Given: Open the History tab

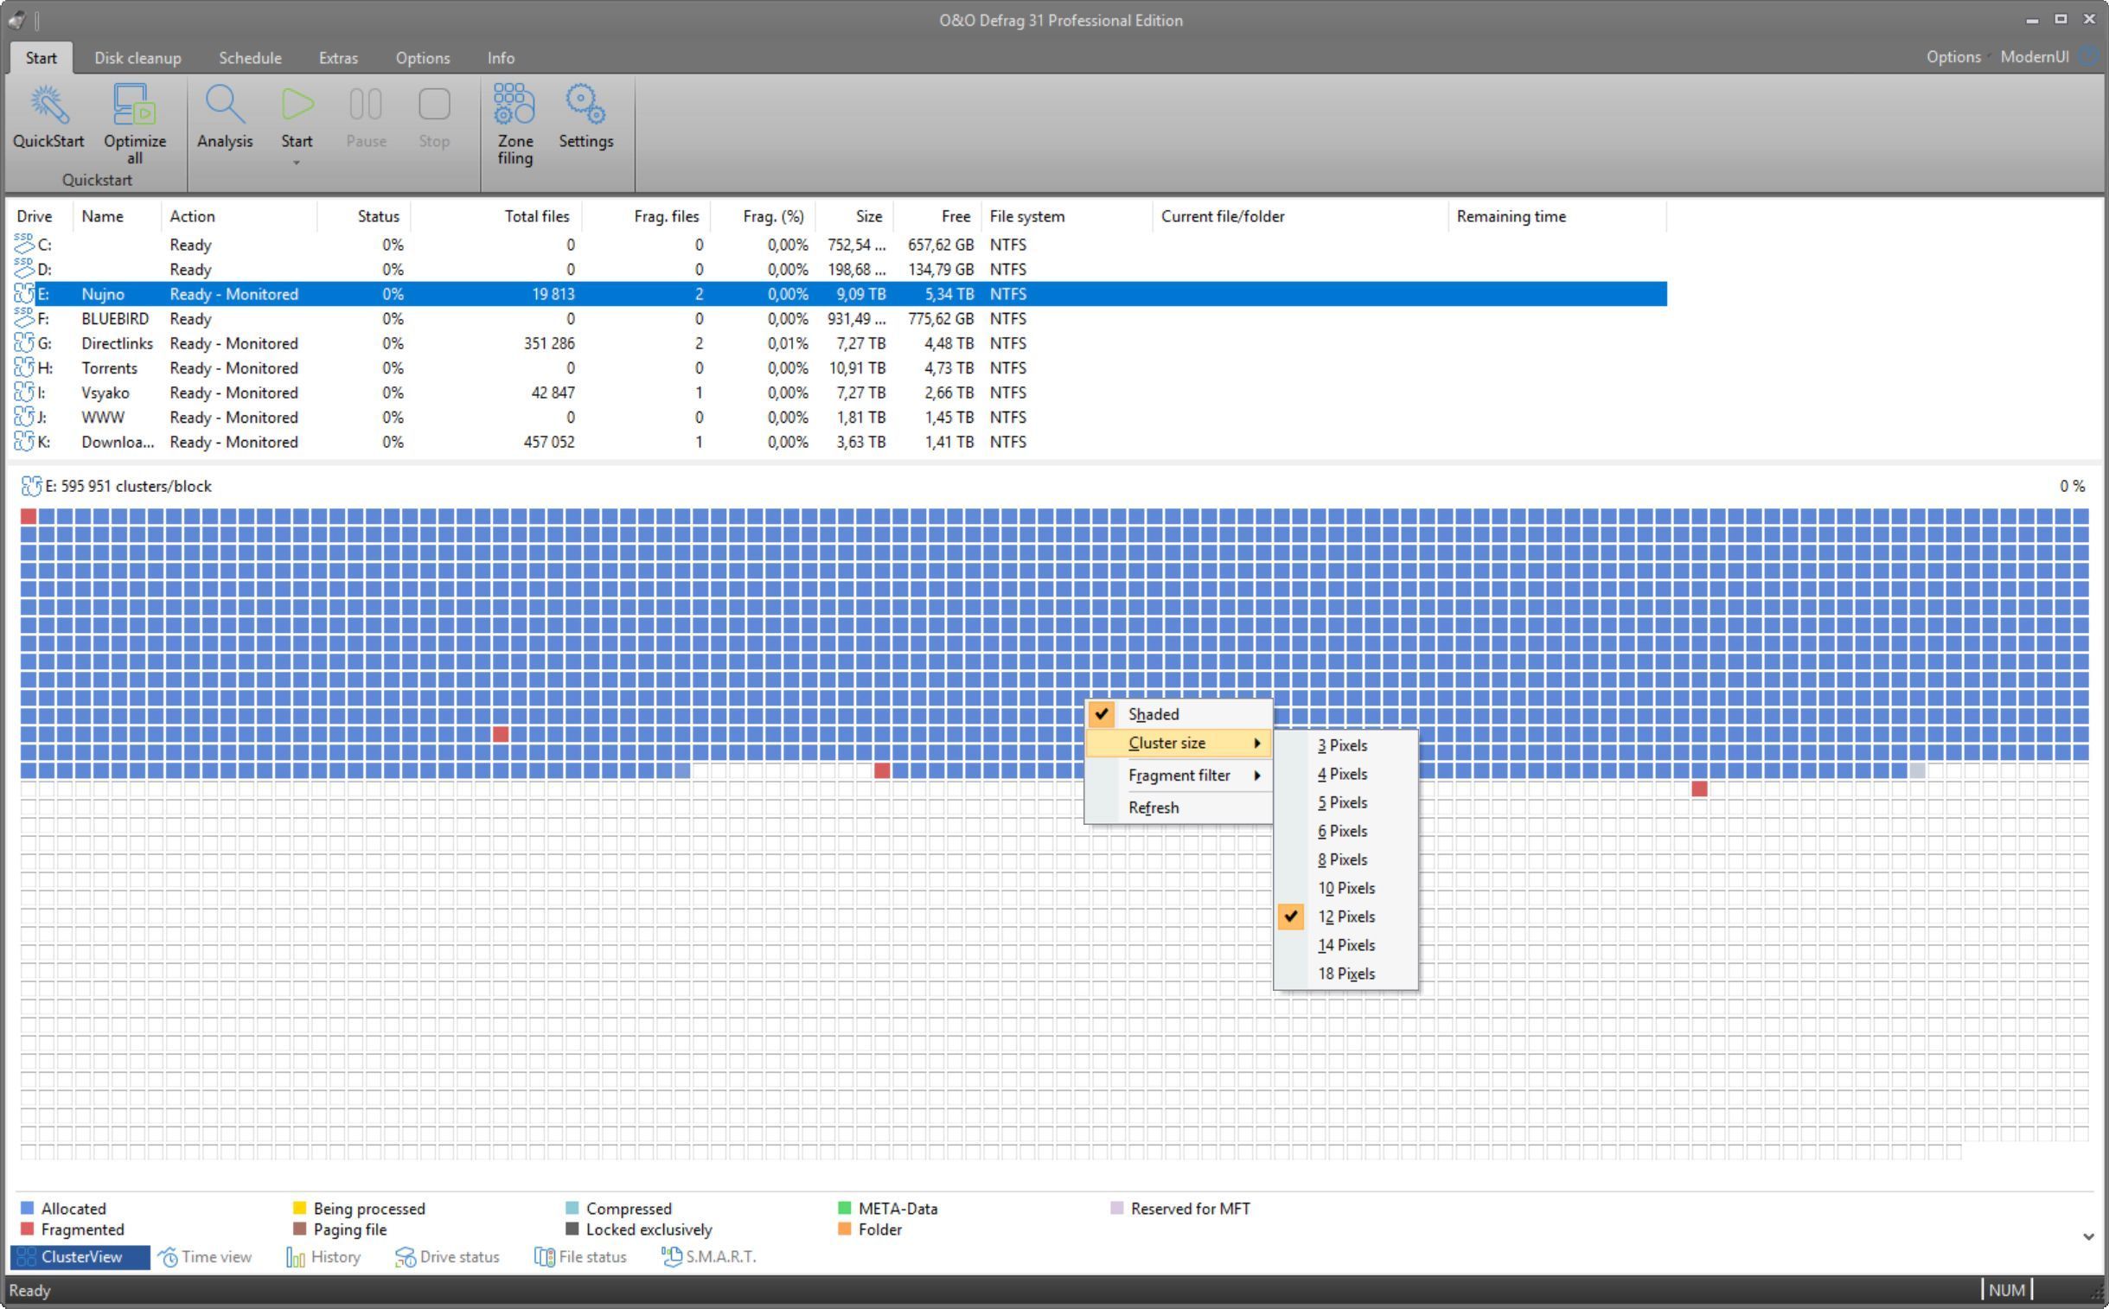Looking at the screenshot, I should tap(323, 1257).
